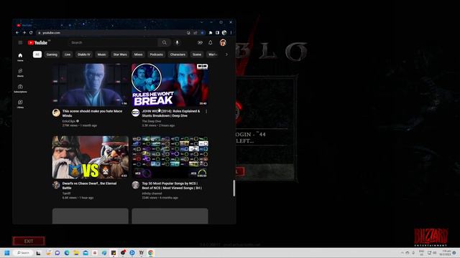Reload the page in Chrome
460x258 pixels.
[31, 33]
